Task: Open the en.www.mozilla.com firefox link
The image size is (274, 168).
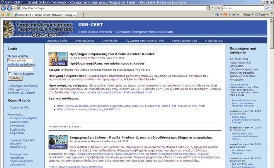Action: click(x=76, y=166)
